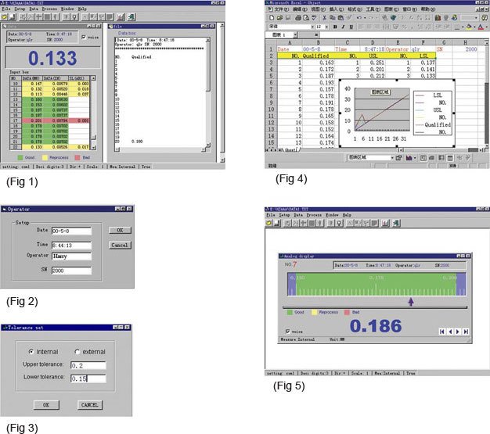
Task: Click the Time field in Operator dialog
Action: point(71,245)
